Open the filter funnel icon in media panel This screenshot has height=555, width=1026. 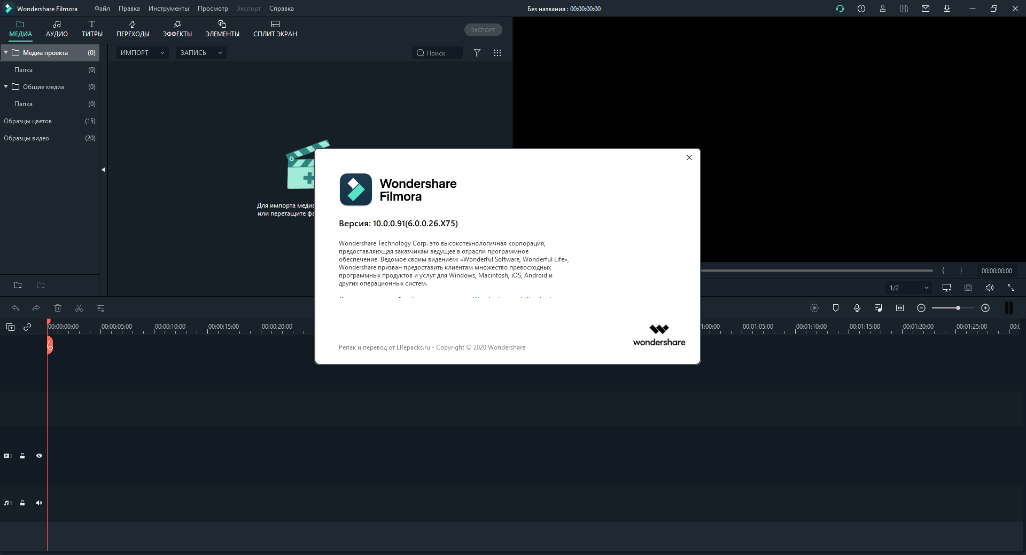[x=477, y=53]
